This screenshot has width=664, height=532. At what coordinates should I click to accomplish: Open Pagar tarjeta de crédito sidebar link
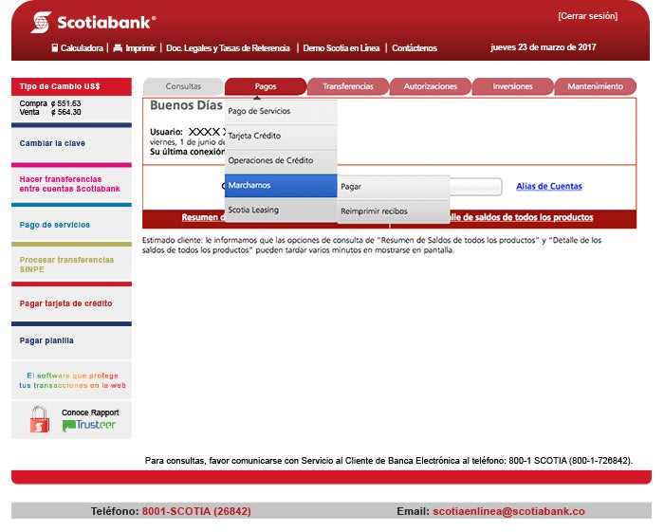click(x=65, y=303)
